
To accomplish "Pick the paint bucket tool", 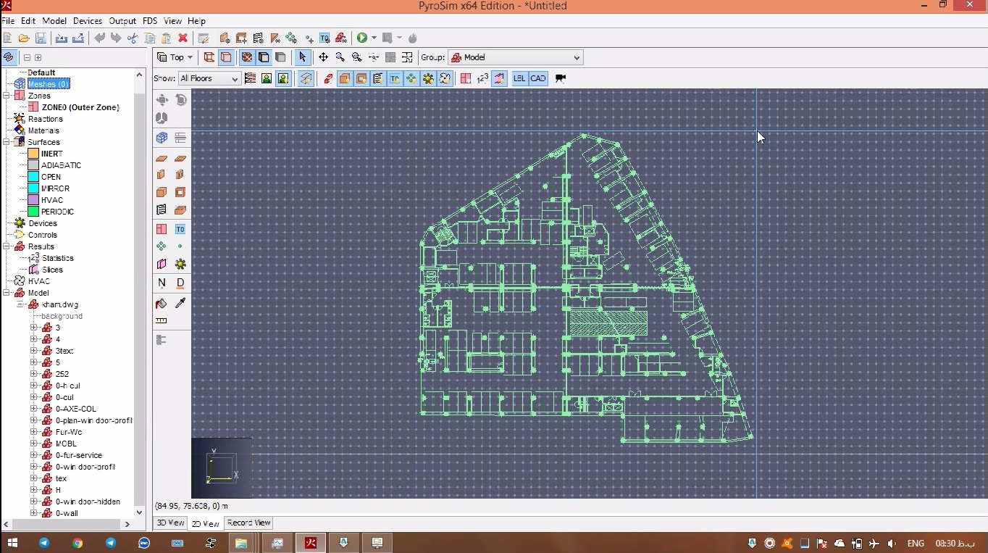I will 162,303.
